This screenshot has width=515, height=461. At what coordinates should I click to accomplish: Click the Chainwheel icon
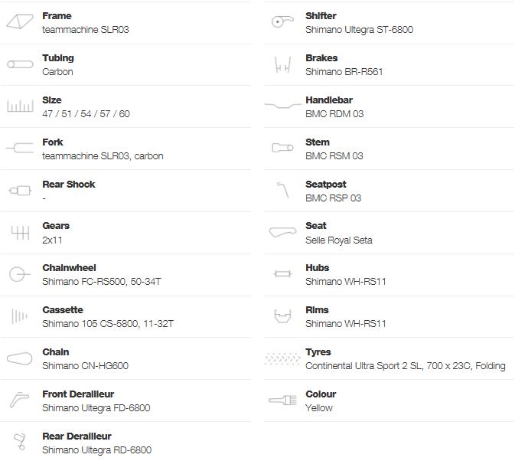(20, 274)
